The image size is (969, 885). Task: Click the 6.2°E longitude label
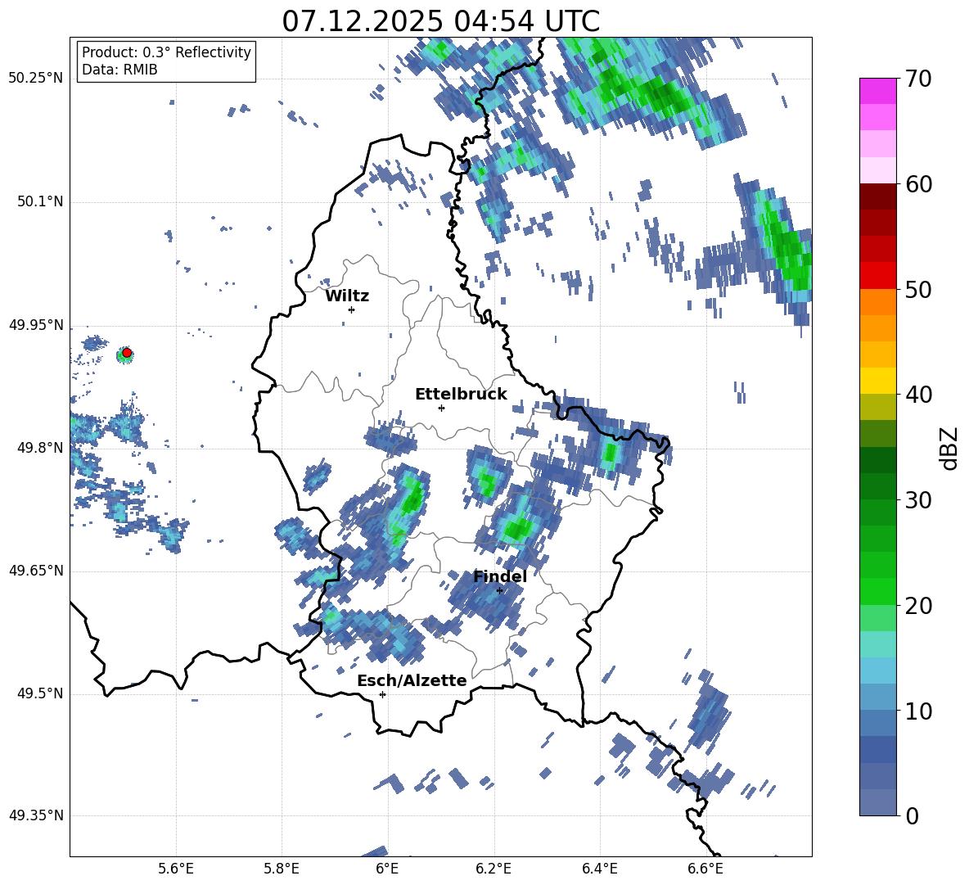coord(494,869)
